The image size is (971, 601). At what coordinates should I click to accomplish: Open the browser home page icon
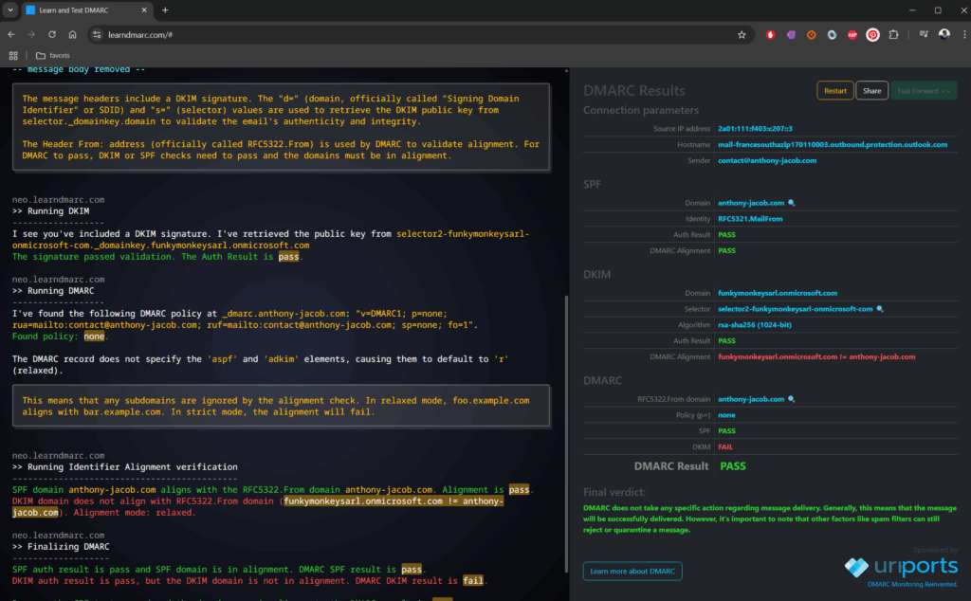tap(72, 35)
